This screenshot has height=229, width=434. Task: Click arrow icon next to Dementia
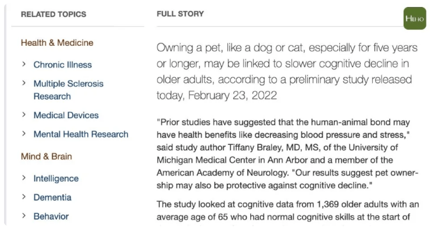[24, 197]
